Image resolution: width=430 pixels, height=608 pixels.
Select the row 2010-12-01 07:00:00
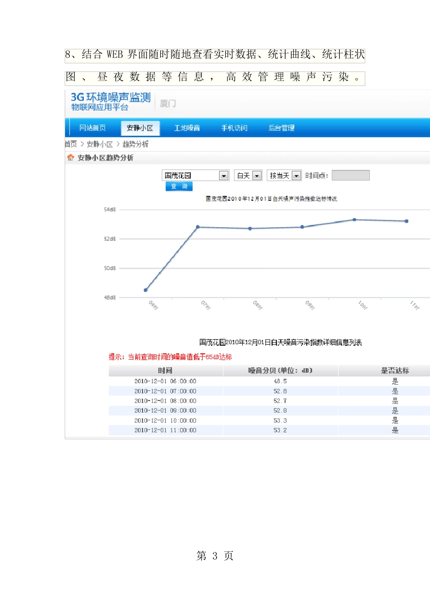click(x=269, y=391)
